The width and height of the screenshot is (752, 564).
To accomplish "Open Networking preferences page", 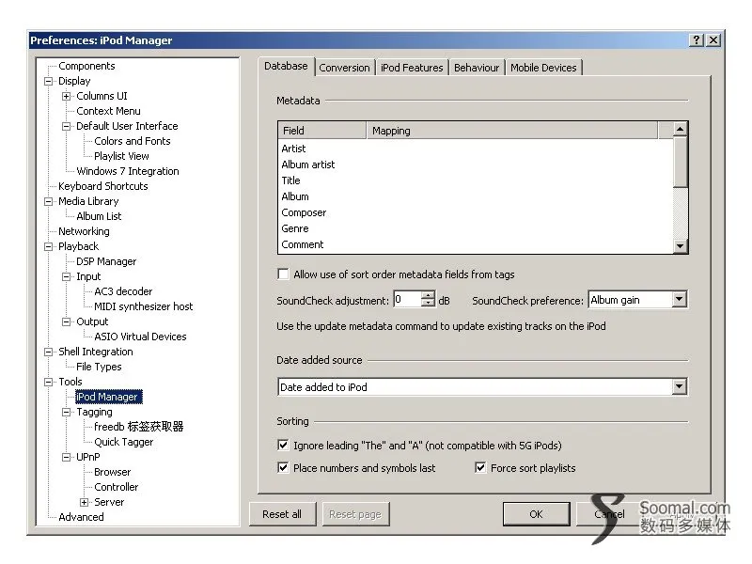I will tap(84, 231).
